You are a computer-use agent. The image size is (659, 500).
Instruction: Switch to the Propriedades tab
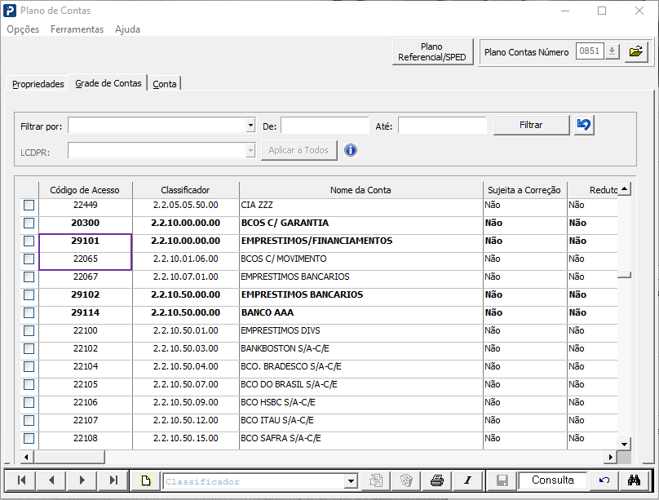38,84
